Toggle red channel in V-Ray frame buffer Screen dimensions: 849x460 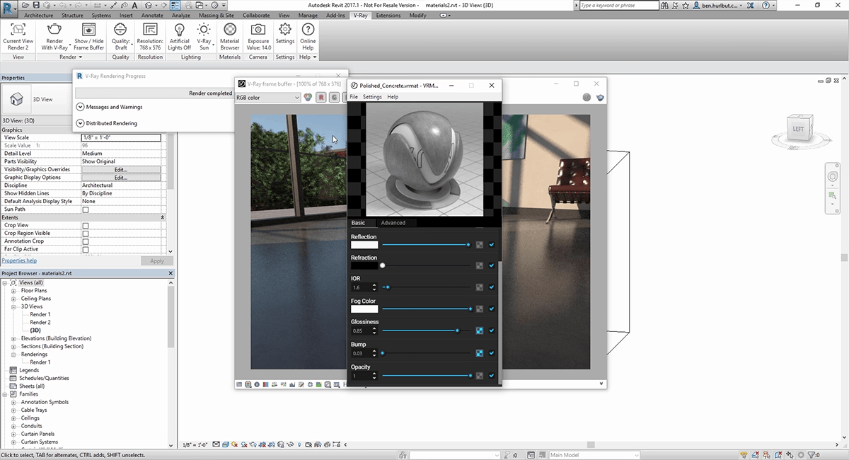[321, 98]
